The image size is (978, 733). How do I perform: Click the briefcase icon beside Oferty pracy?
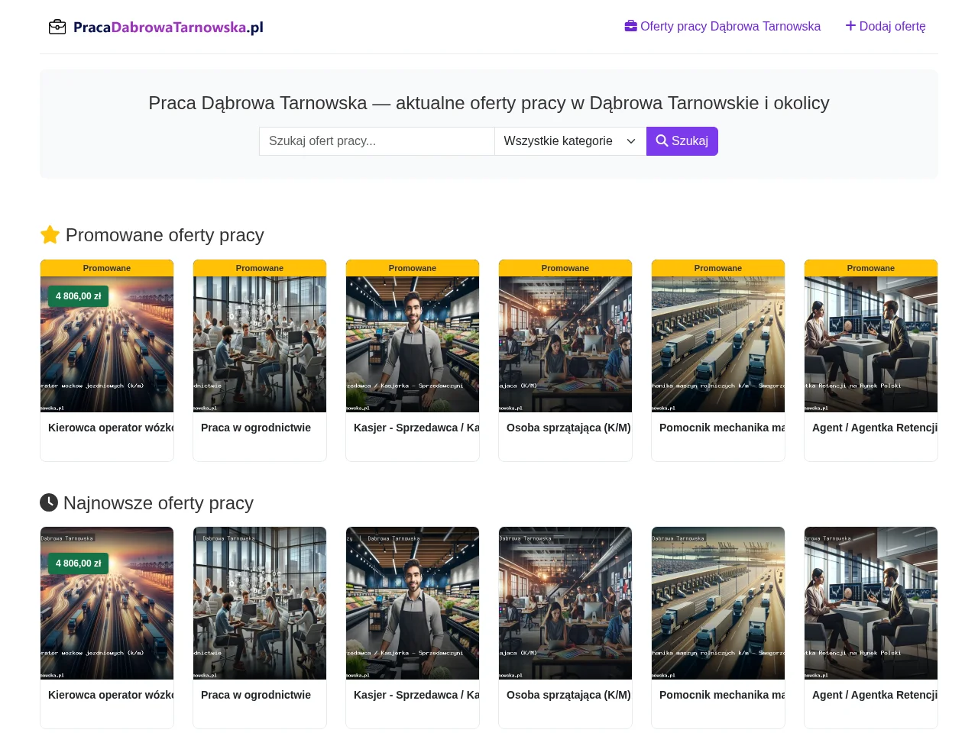[631, 26]
